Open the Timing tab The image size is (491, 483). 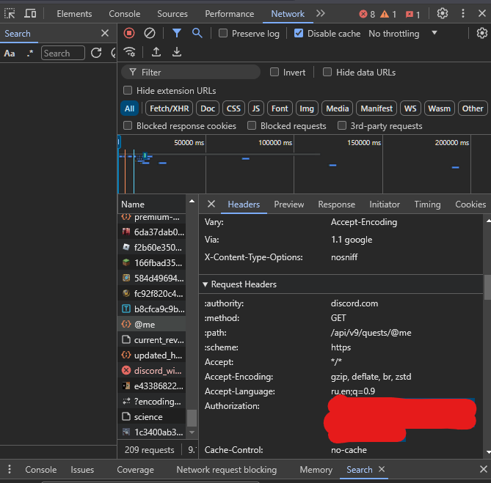[x=427, y=204]
